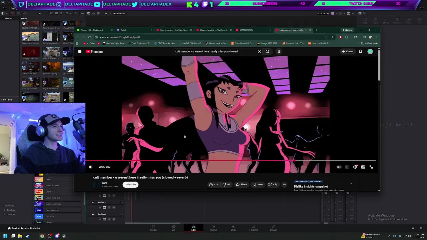Switch to Stream - Kick Dashboard tab

(x=95, y=30)
